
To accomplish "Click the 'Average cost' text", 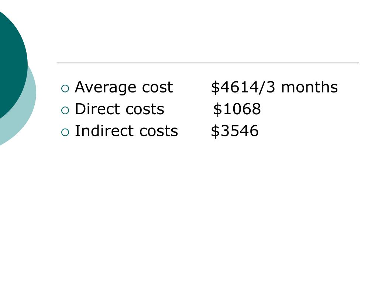I will click(124, 87).
